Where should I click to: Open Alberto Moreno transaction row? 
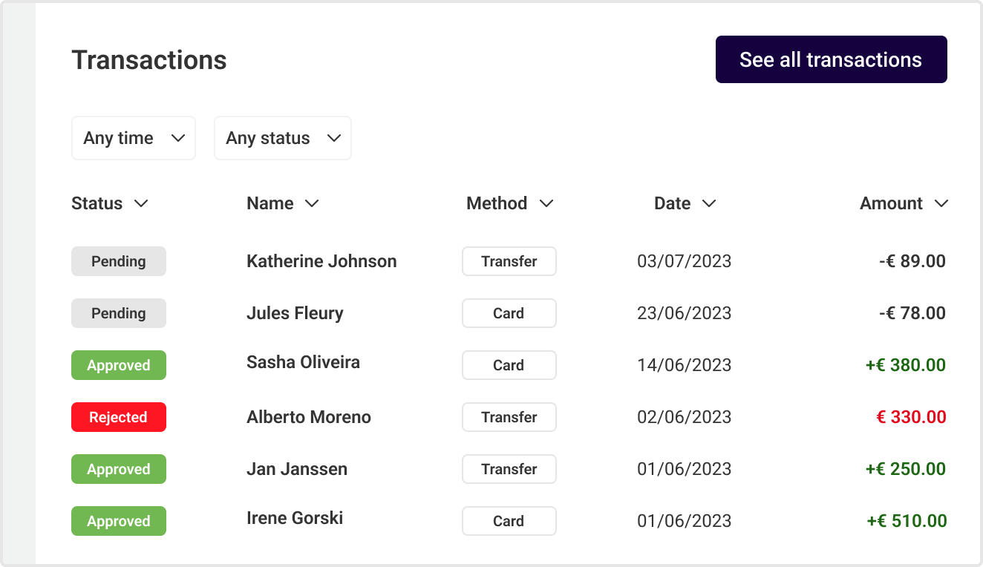click(x=309, y=417)
